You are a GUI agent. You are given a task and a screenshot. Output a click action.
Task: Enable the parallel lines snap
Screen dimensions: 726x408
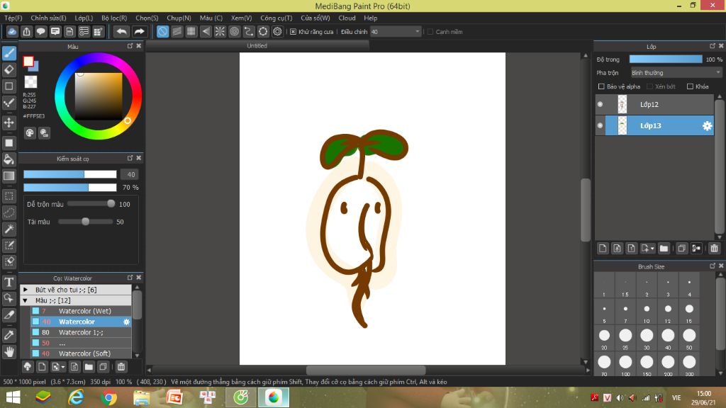[177, 31]
